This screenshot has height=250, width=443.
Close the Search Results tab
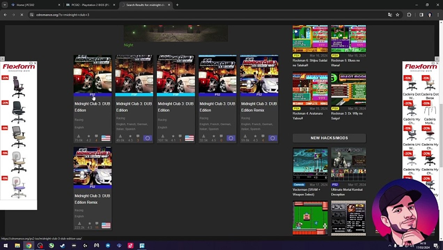[x=169, y=5]
